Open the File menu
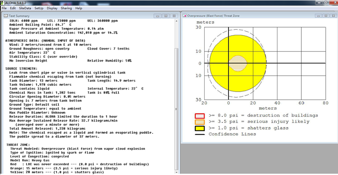338x175 pixels. tap(4, 8)
